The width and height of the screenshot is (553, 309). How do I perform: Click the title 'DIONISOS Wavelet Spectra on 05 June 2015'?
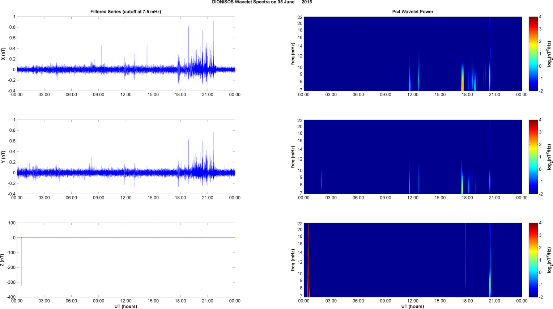(x=262, y=2)
